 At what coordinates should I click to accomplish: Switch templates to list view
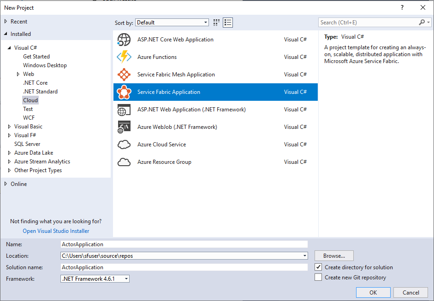point(227,22)
